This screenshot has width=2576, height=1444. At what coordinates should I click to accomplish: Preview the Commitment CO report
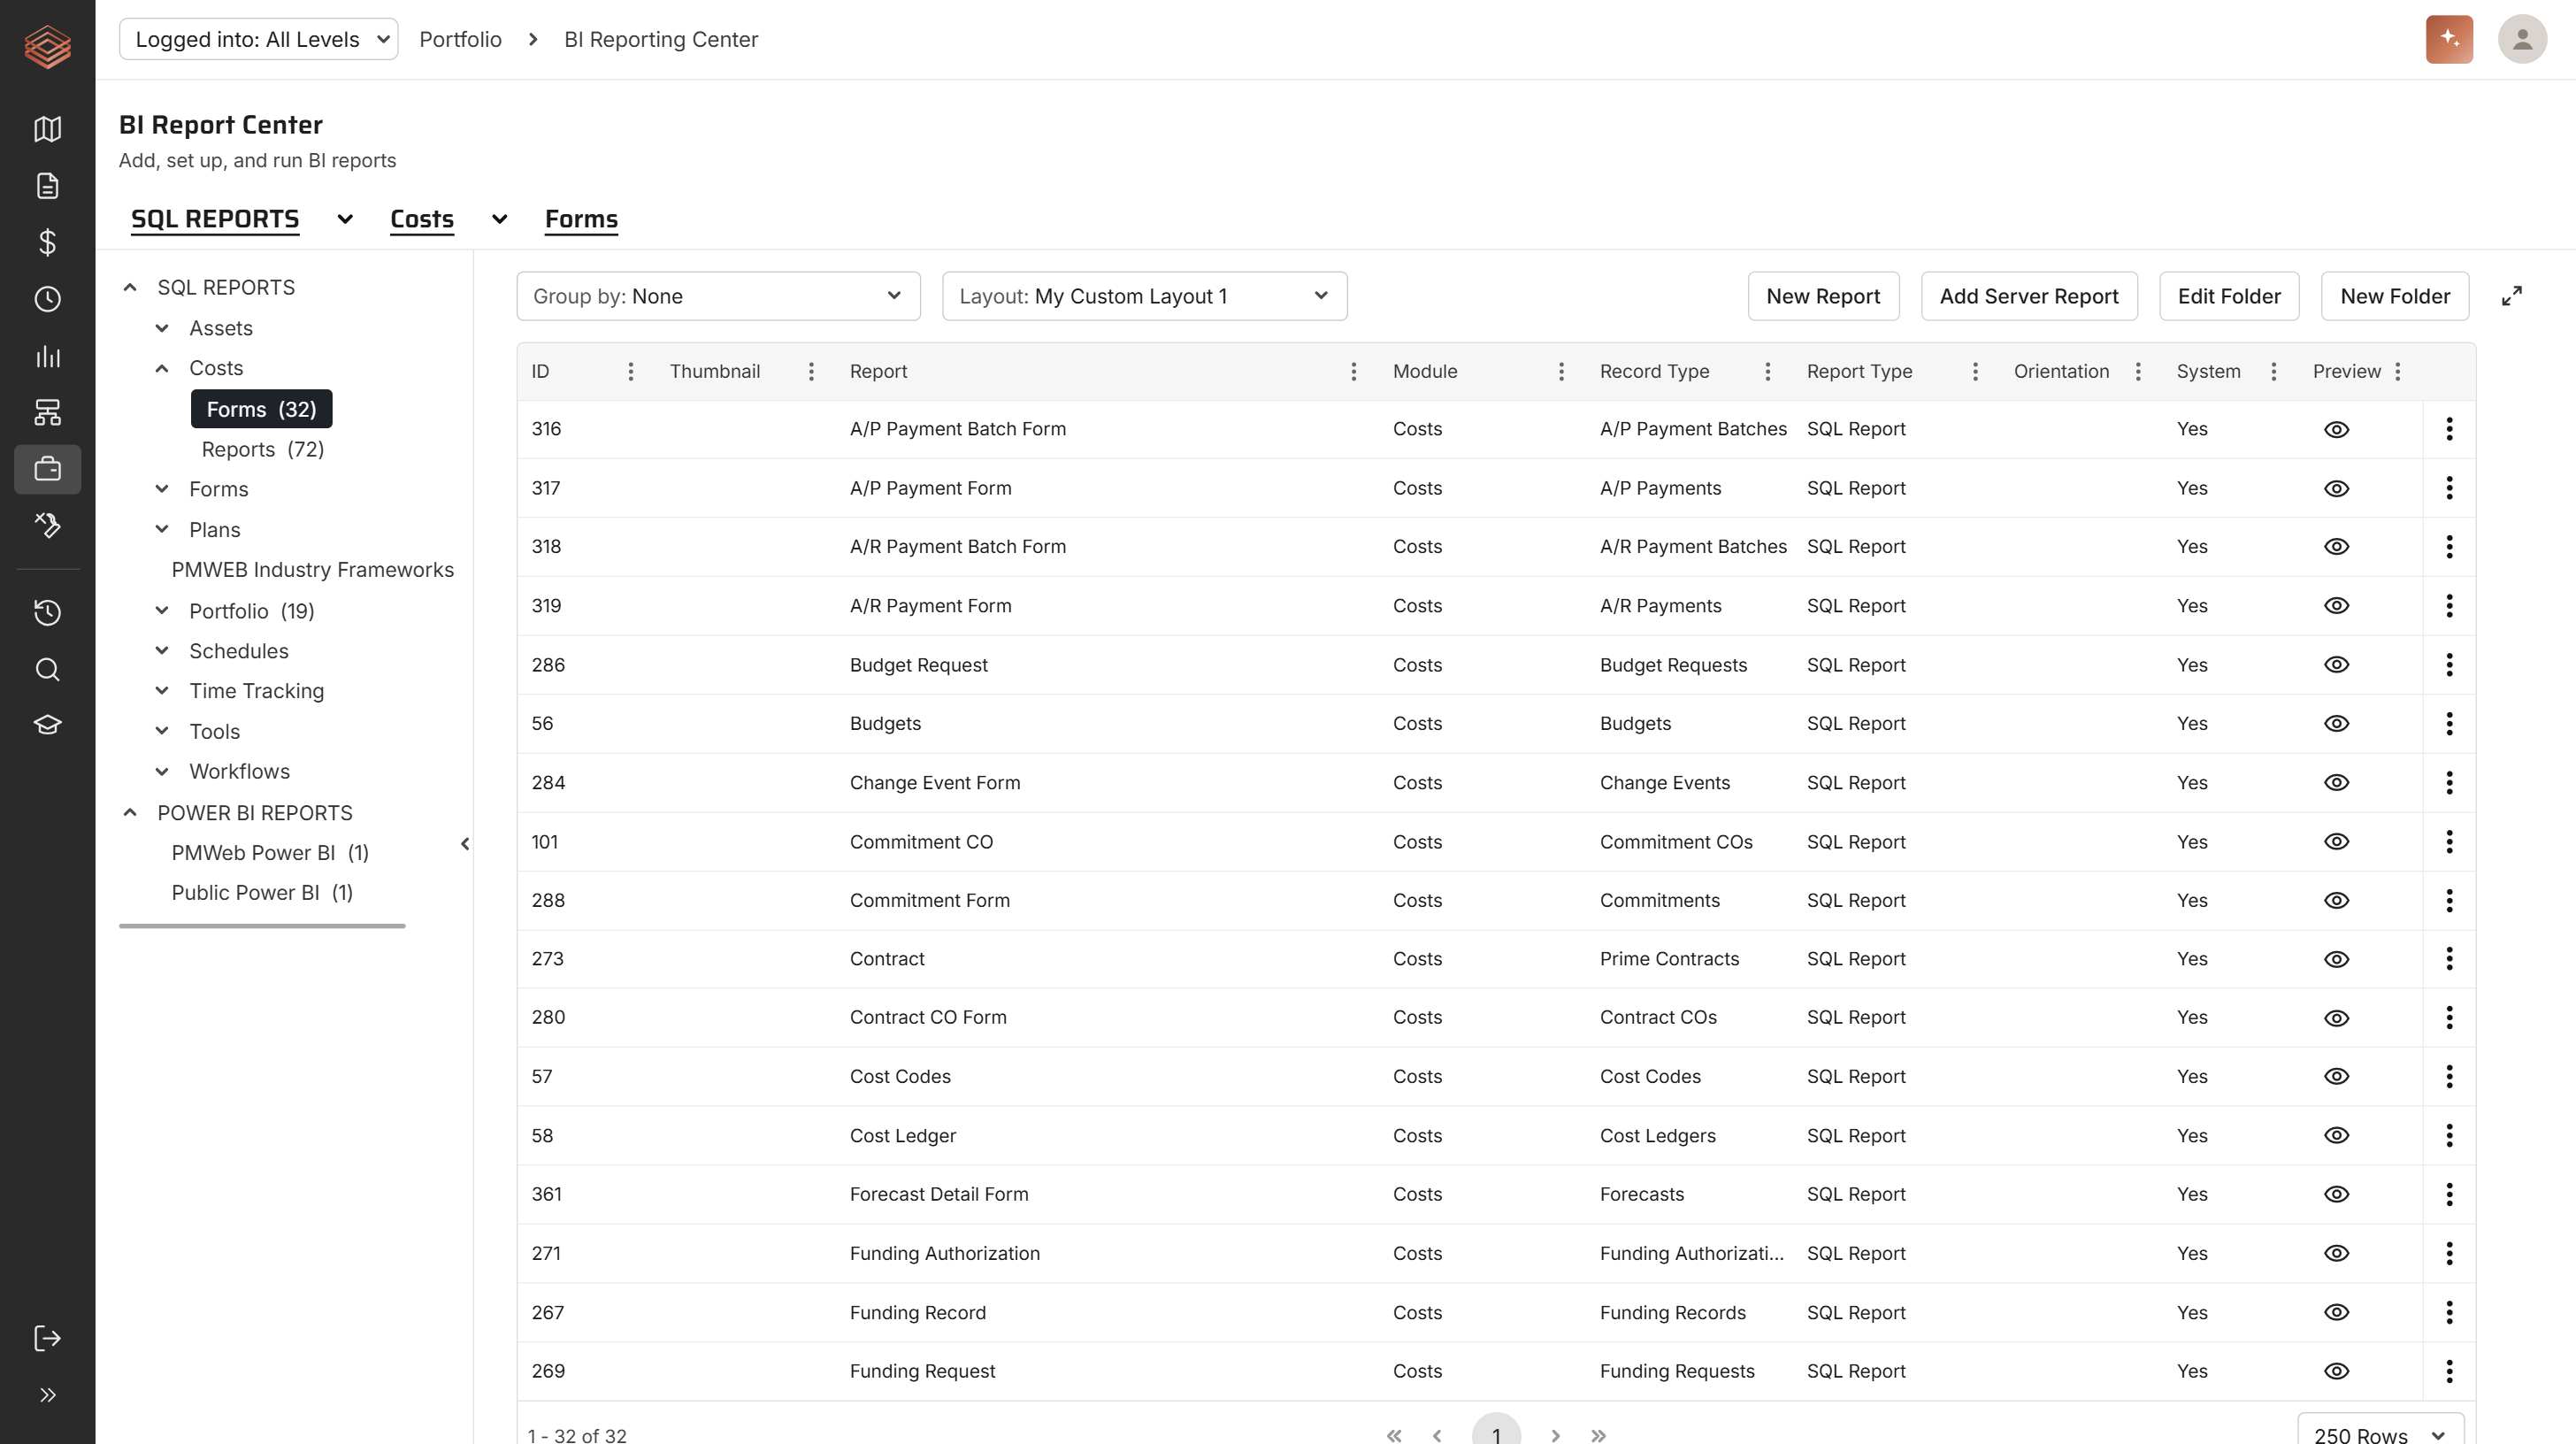(x=2336, y=842)
